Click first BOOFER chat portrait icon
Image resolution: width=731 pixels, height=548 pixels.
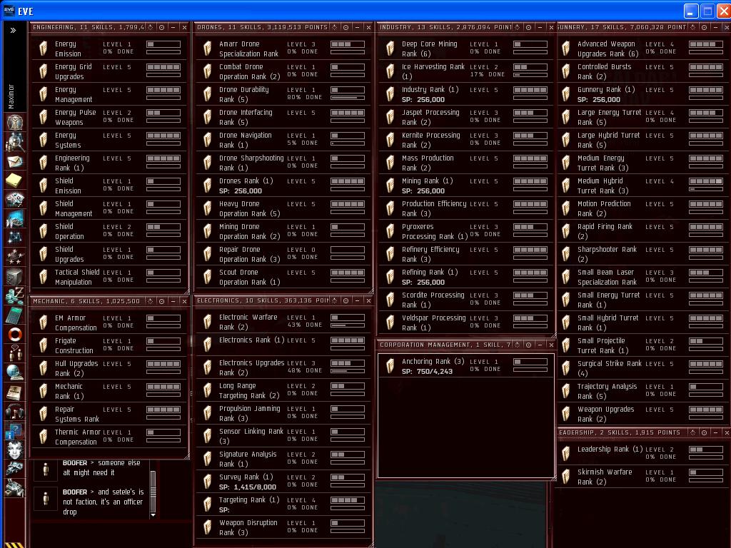pyautogui.click(x=46, y=469)
